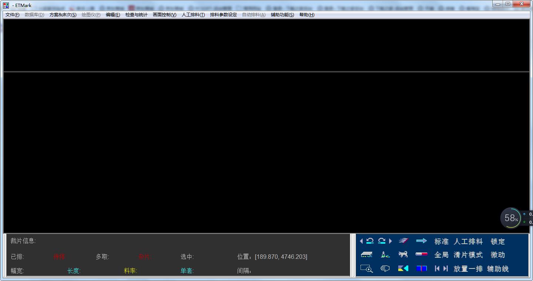Toggle the 锁定 lock option
The width and height of the screenshot is (533, 281).
498,241
